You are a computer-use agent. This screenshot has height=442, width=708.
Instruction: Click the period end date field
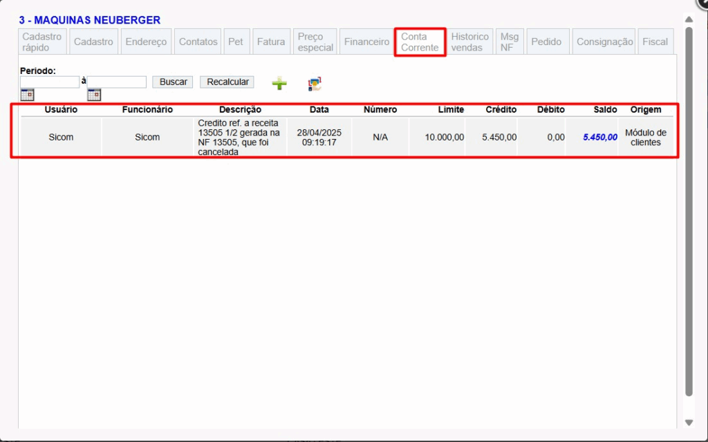pyautogui.click(x=117, y=82)
